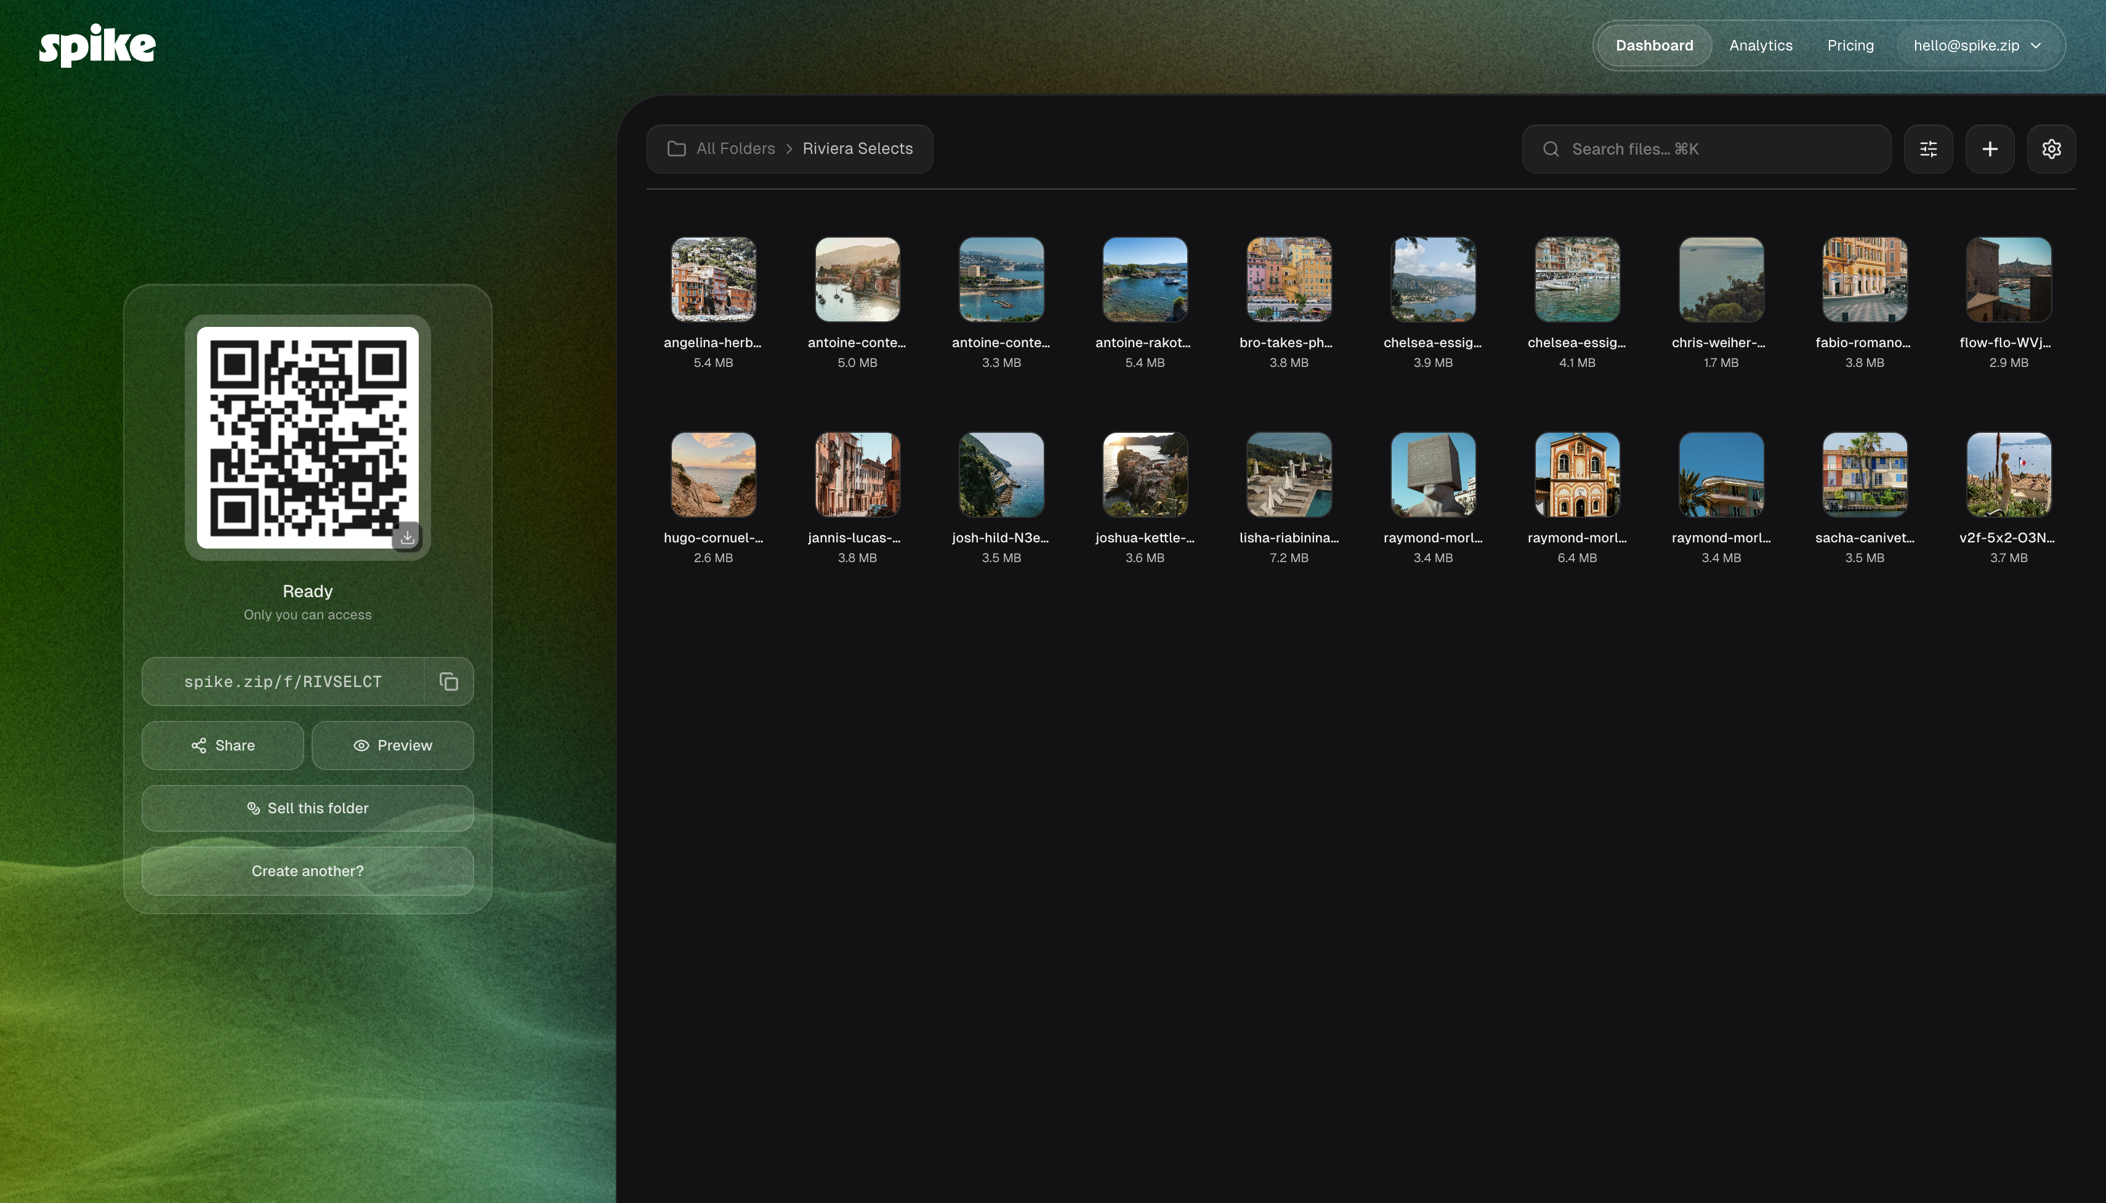This screenshot has height=1203, width=2106.
Task: Select chris-weiher-... thumbnail
Action: (1721, 280)
